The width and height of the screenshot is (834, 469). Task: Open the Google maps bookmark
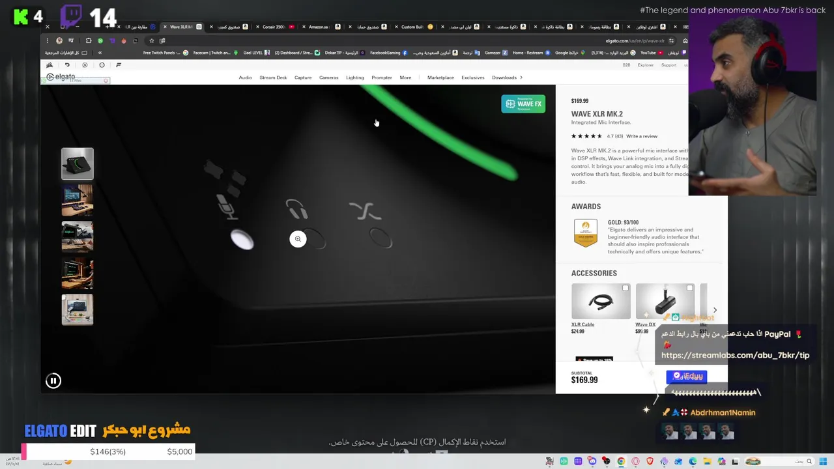point(570,53)
